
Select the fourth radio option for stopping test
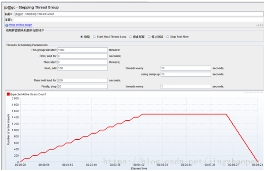[149, 37]
